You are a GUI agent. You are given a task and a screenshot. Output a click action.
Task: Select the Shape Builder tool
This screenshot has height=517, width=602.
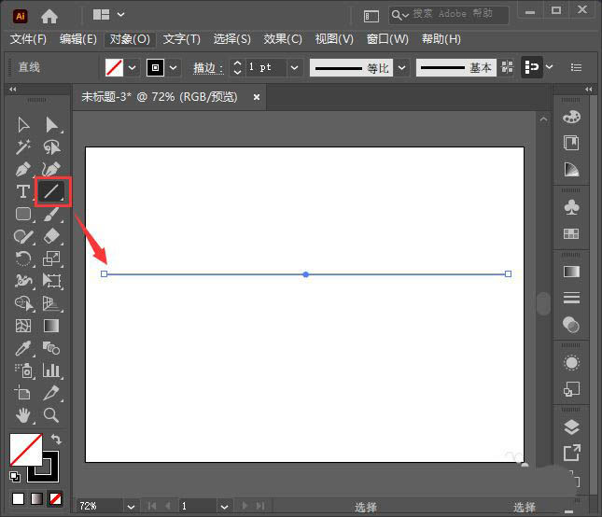(23, 303)
